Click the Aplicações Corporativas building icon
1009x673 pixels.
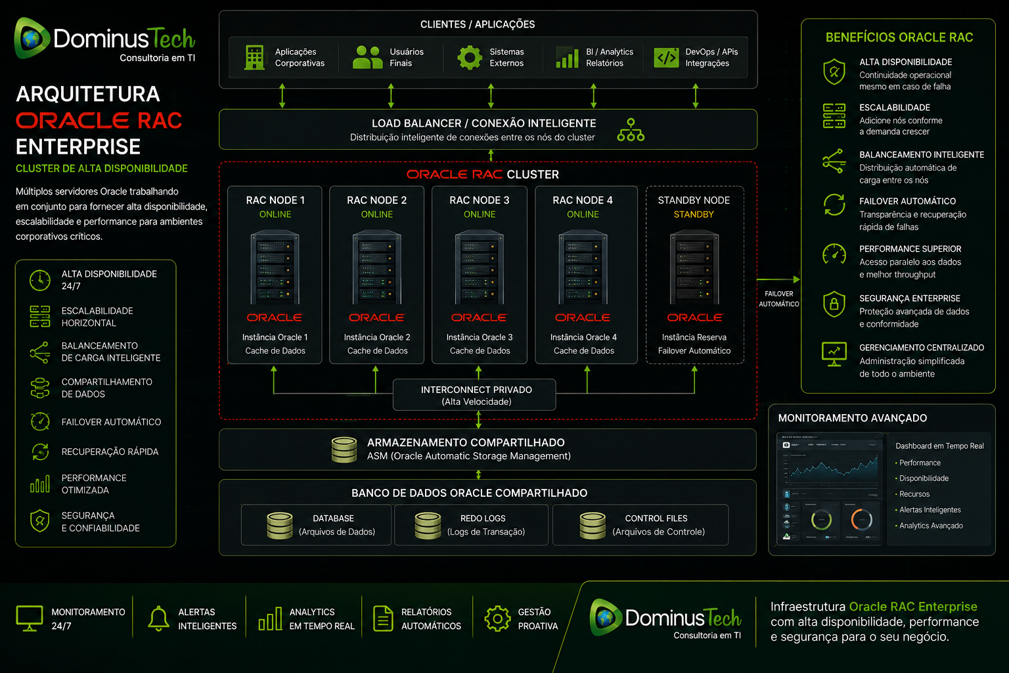[x=254, y=57]
